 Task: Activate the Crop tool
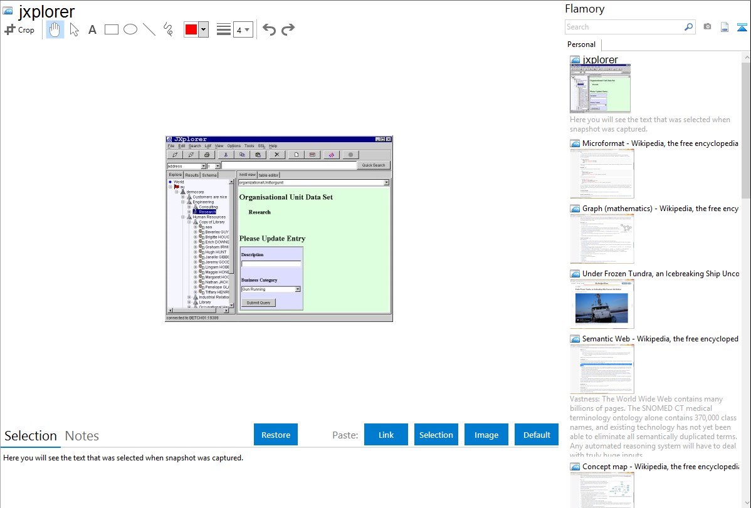(x=19, y=29)
